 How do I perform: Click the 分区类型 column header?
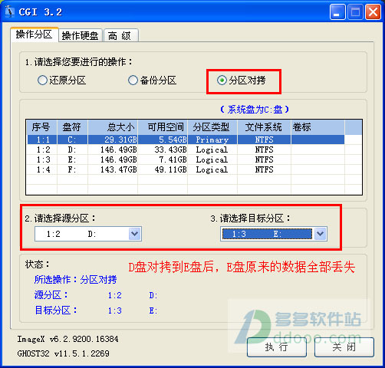(x=212, y=127)
